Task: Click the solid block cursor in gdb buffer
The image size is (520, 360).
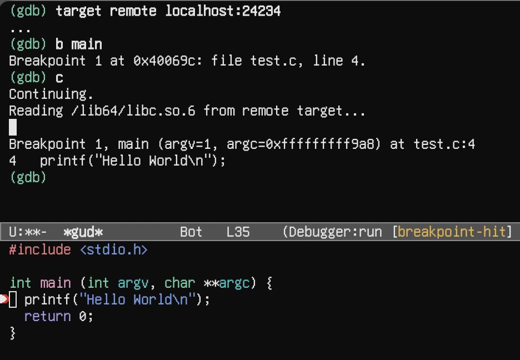Action: [13, 128]
